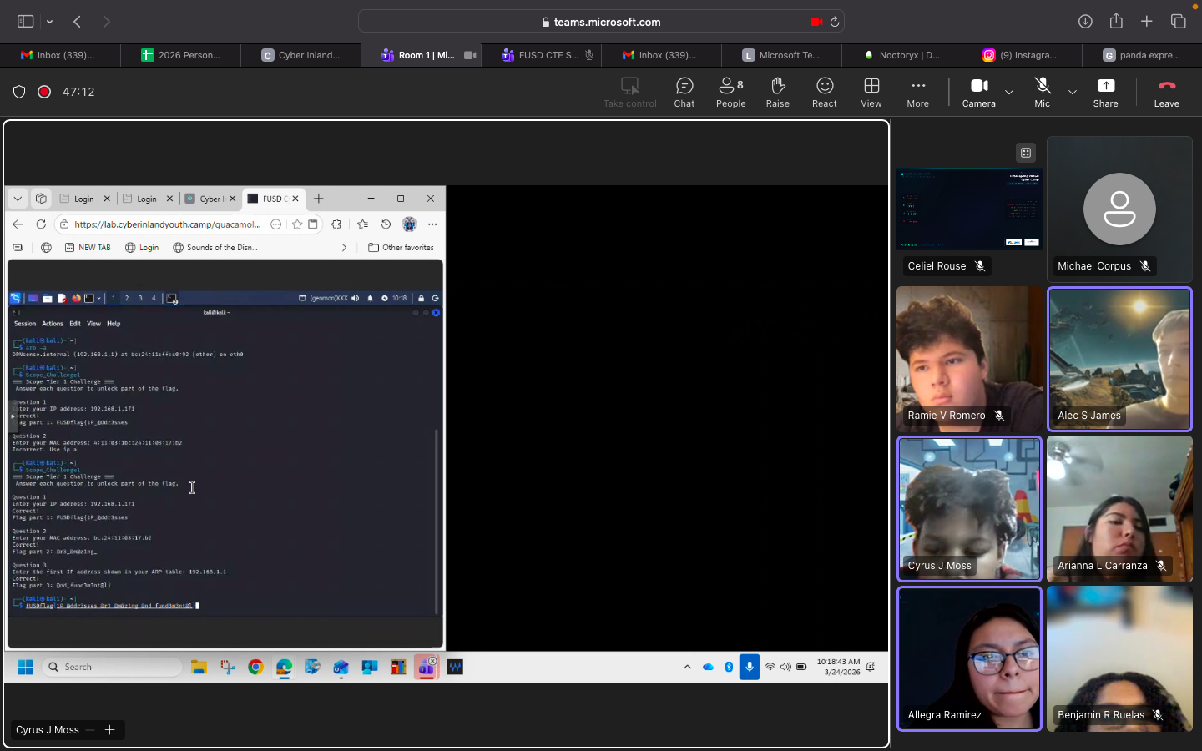Zoom in shared content with plus button
Screen dimensions: 1202x751
[109, 730]
